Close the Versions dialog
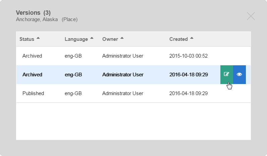267x156 pixels. pyautogui.click(x=251, y=16)
